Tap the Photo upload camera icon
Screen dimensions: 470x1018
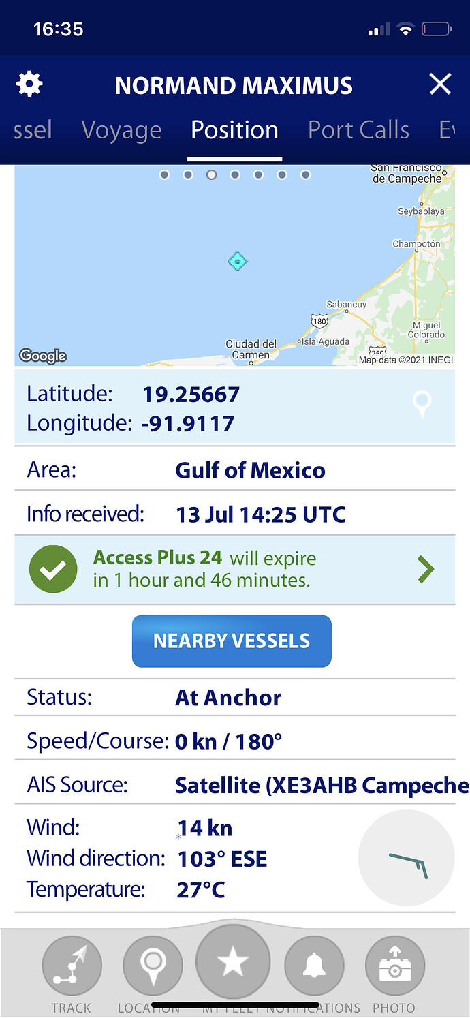pyautogui.click(x=395, y=966)
